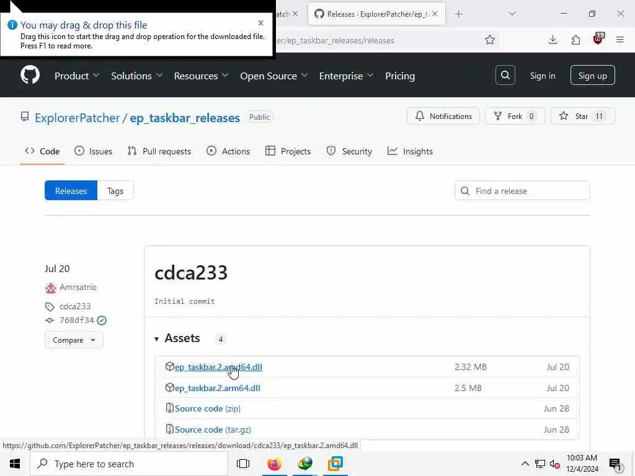Screen dimensions: 635x476
Task: Switch to the Insights tab
Action: [410, 151]
